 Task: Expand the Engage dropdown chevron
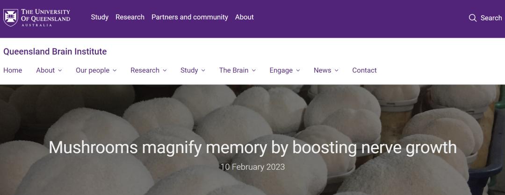pos(298,70)
